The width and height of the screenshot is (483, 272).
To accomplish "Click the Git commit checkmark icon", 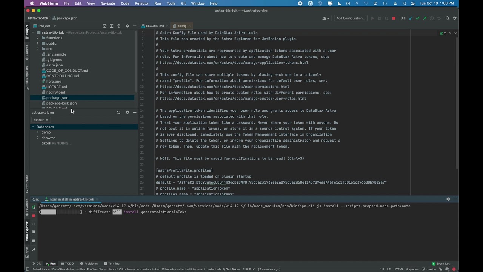I will (417, 18).
